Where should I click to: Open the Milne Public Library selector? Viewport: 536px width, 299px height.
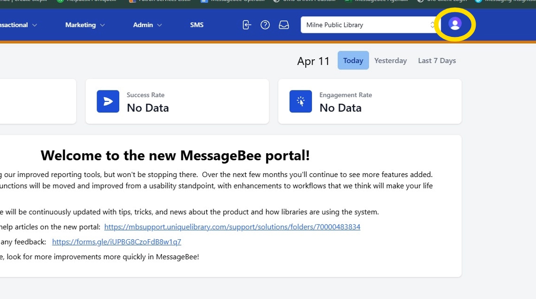(x=369, y=25)
